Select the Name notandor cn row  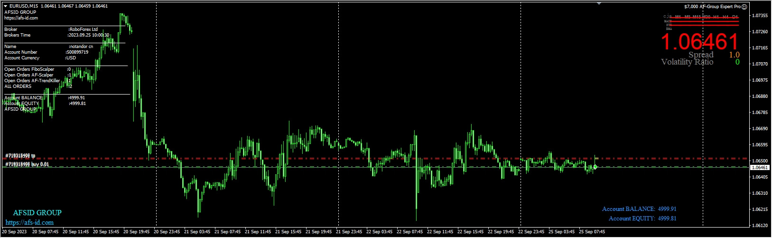click(x=48, y=47)
